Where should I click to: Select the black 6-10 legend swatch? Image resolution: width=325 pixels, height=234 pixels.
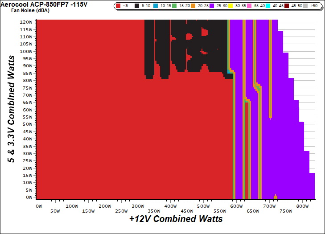(x=136, y=6)
